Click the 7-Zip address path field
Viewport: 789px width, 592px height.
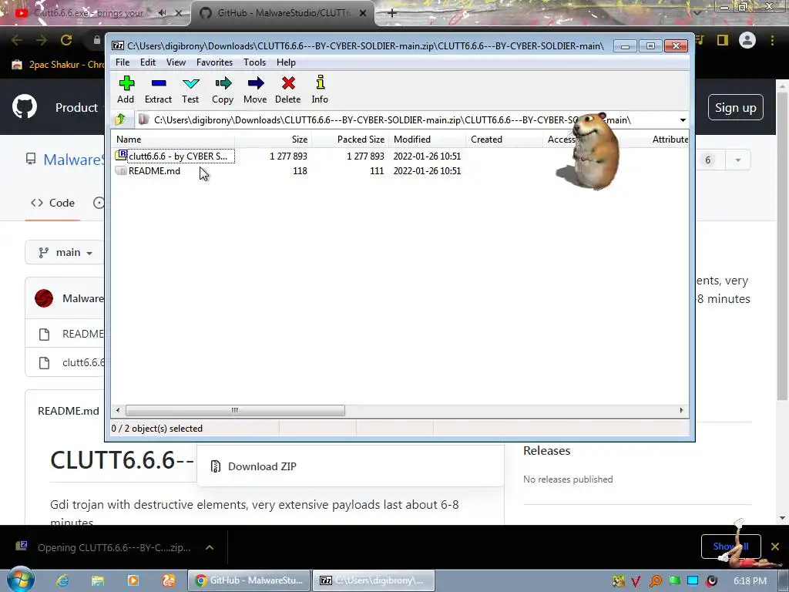408,119
